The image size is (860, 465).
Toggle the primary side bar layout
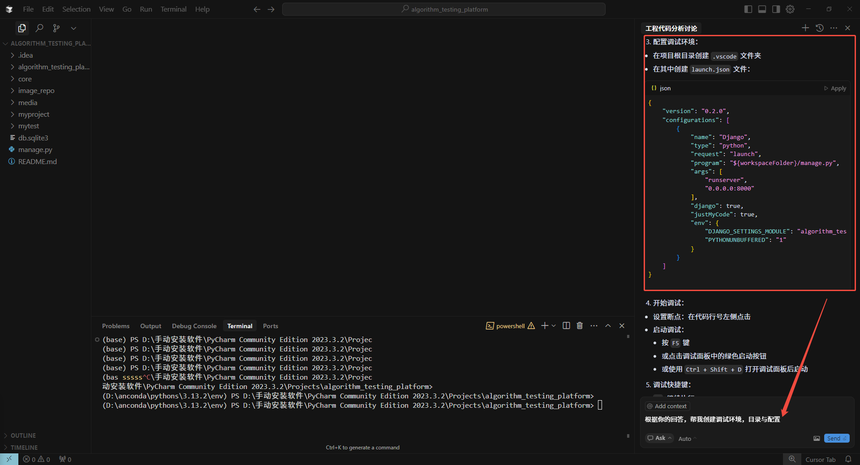[748, 9]
